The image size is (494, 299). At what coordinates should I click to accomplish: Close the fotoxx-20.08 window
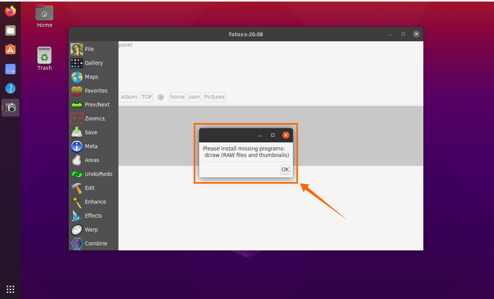[416, 34]
